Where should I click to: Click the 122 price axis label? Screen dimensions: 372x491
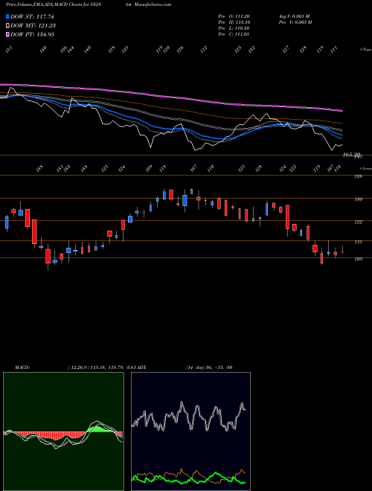[358, 222]
